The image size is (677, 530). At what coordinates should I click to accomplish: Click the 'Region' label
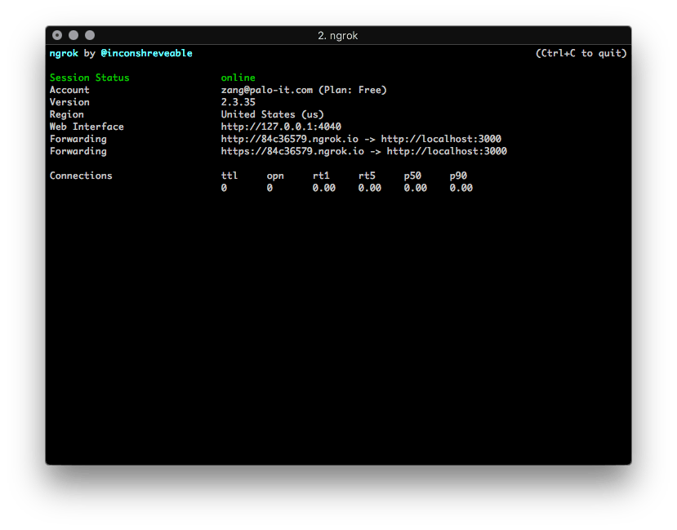tap(66, 114)
